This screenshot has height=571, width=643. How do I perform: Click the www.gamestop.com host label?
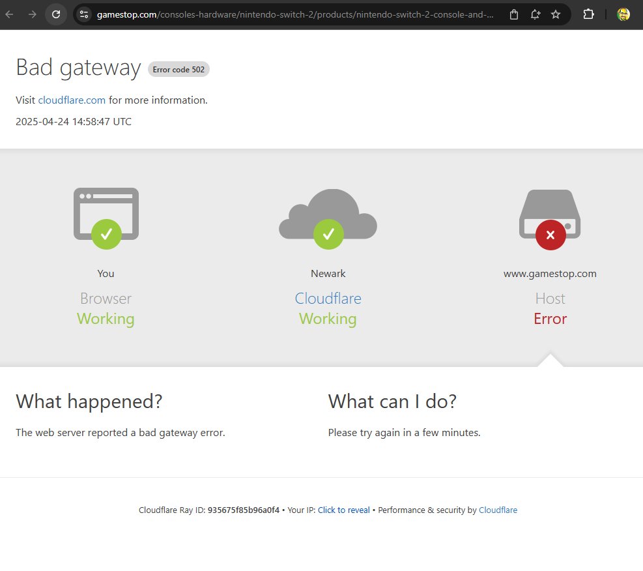(550, 274)
